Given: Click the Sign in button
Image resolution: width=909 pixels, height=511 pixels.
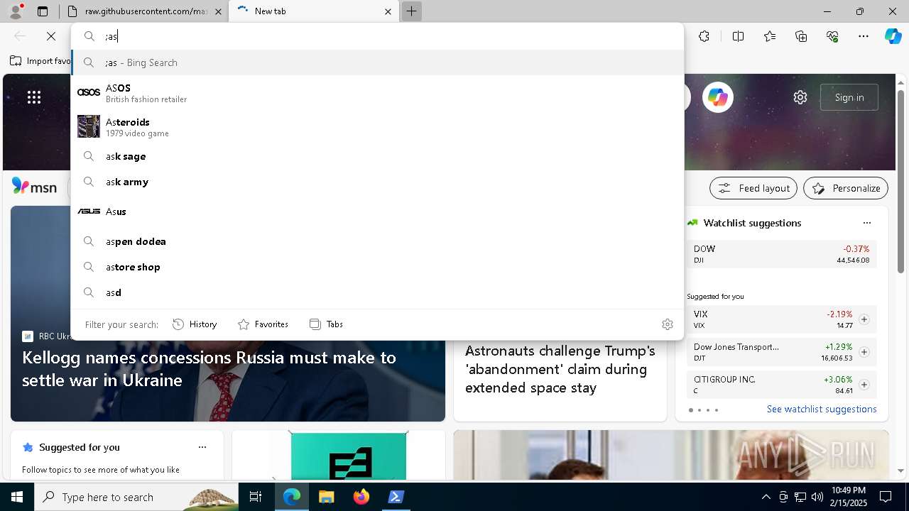Looking at the screenshot, I should (x=849, y=97).
